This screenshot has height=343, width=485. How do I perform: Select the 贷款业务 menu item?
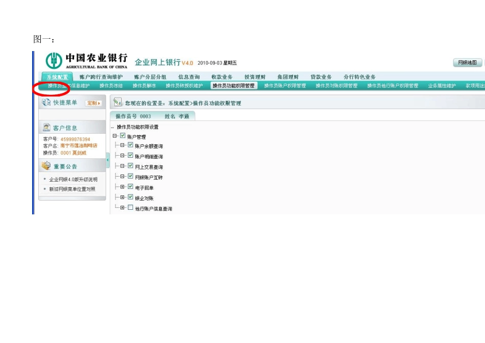point(321,77)
